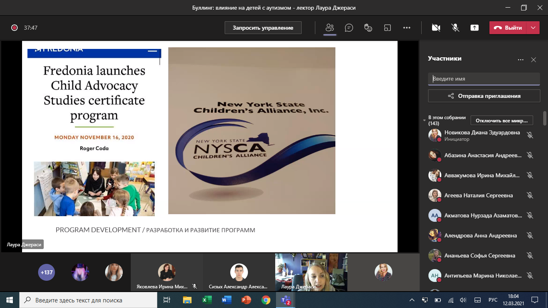Click the share content icon
This screenshot has width=548, height=308.
click(475, 28)
